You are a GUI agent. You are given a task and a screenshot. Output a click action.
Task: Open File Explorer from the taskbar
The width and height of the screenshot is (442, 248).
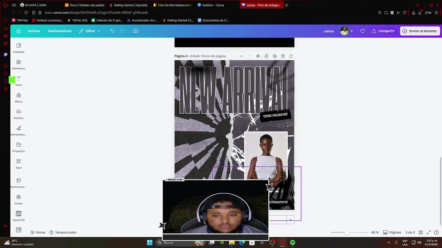(232, 242)
